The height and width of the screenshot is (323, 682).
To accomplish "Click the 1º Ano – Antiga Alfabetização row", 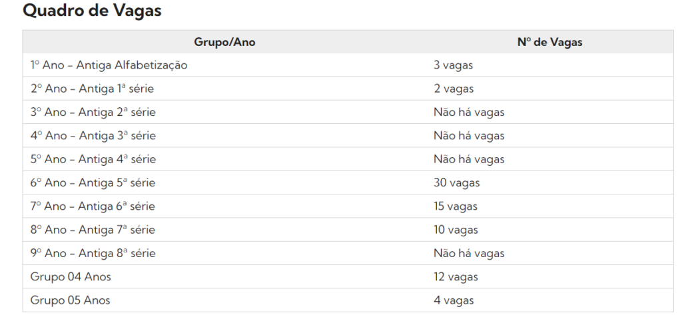I will click(x=348, y=65).
